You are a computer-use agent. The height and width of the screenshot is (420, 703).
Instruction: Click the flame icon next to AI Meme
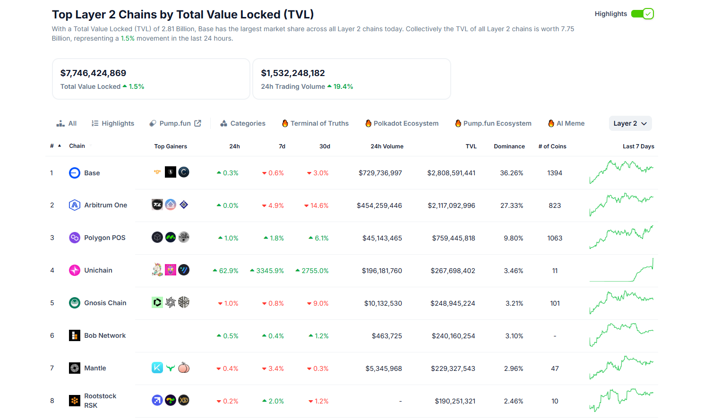point(551,123)
